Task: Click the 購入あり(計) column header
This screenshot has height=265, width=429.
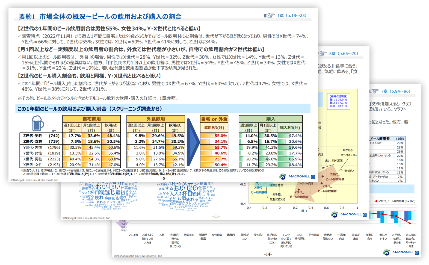Action: pos(290,128)
